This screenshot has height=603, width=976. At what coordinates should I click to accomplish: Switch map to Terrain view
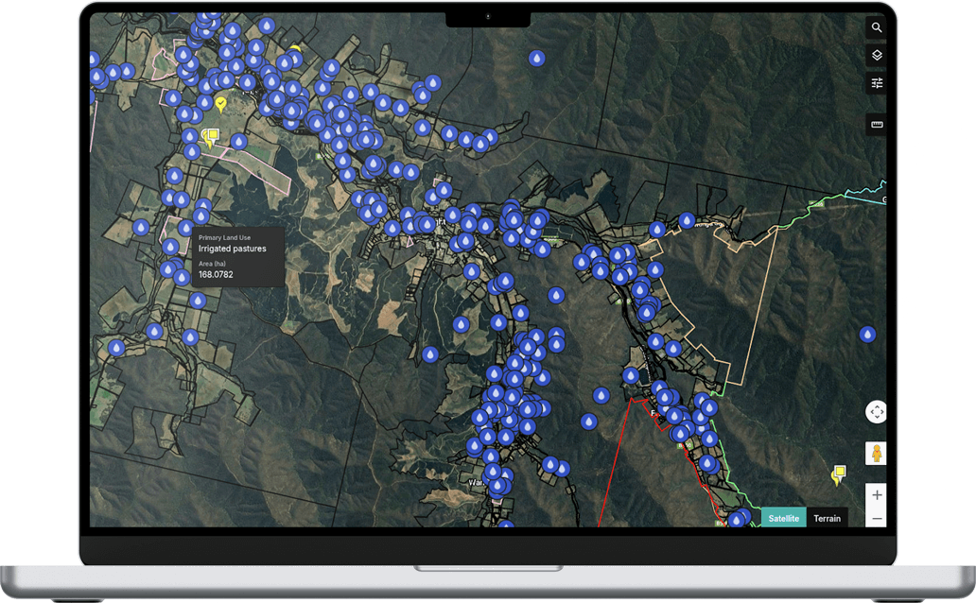click(x=827, y=518)
